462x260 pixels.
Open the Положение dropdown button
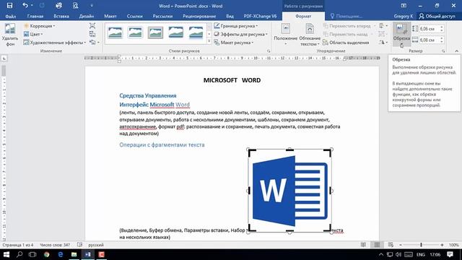pos(286,35)
